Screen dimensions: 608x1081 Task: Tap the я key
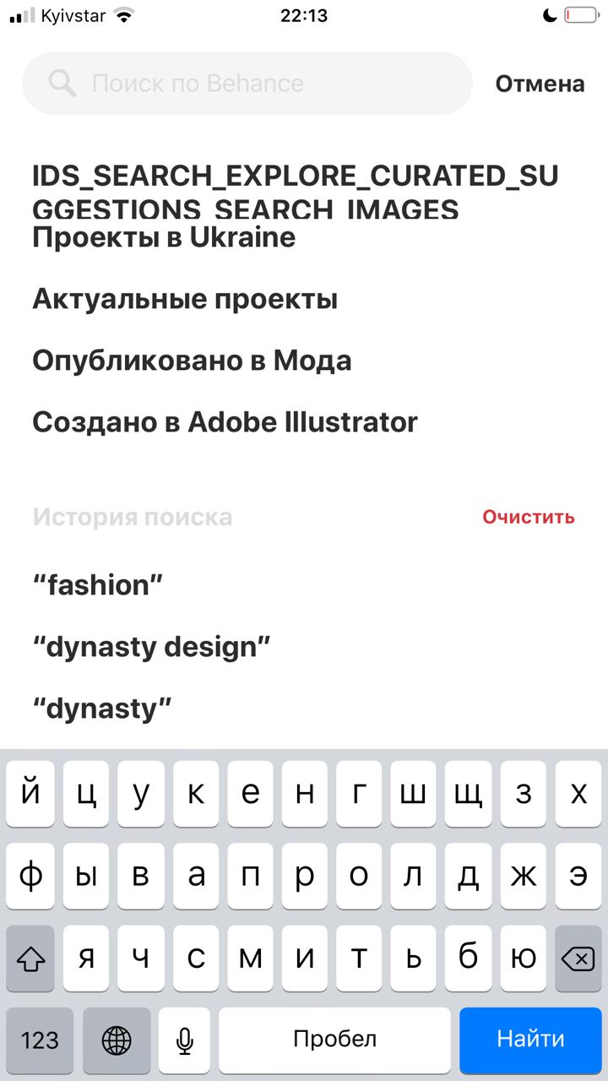click(x=85, y=959)
